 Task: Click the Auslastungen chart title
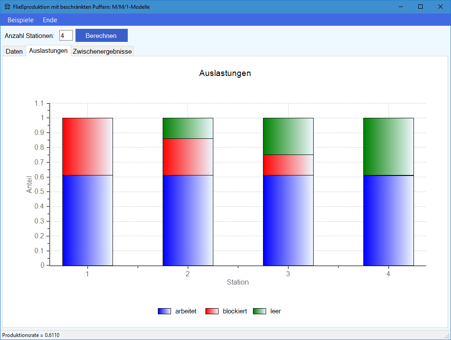(225, 73)
